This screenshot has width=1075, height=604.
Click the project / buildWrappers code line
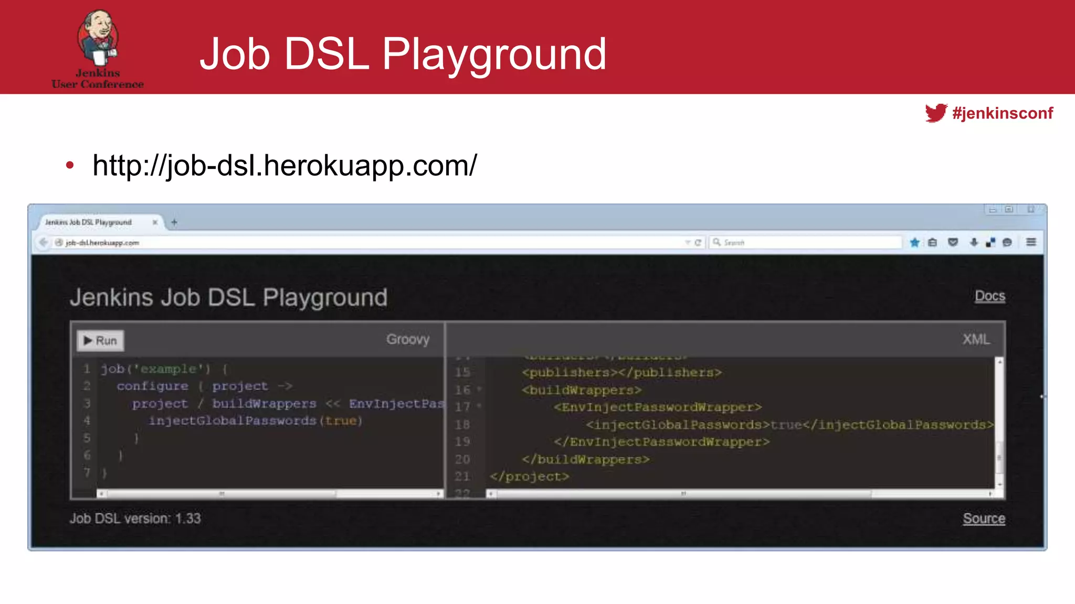(x=288, y=404)
